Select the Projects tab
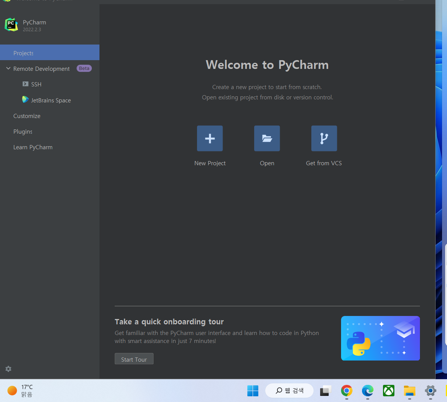This screenshot has width=447, height=402. pos(50,53)
